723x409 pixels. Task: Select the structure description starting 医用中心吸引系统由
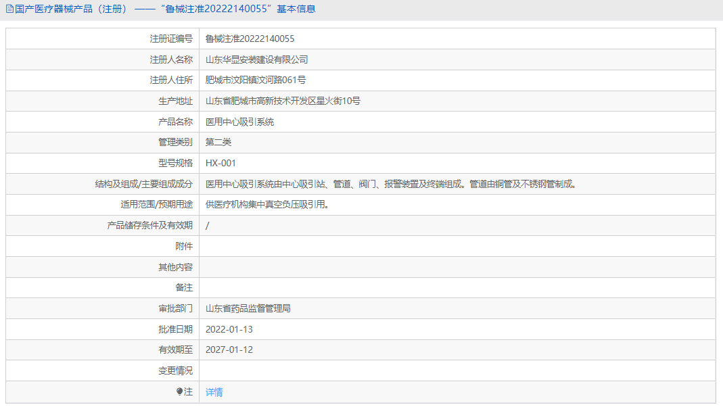[391, 184]
